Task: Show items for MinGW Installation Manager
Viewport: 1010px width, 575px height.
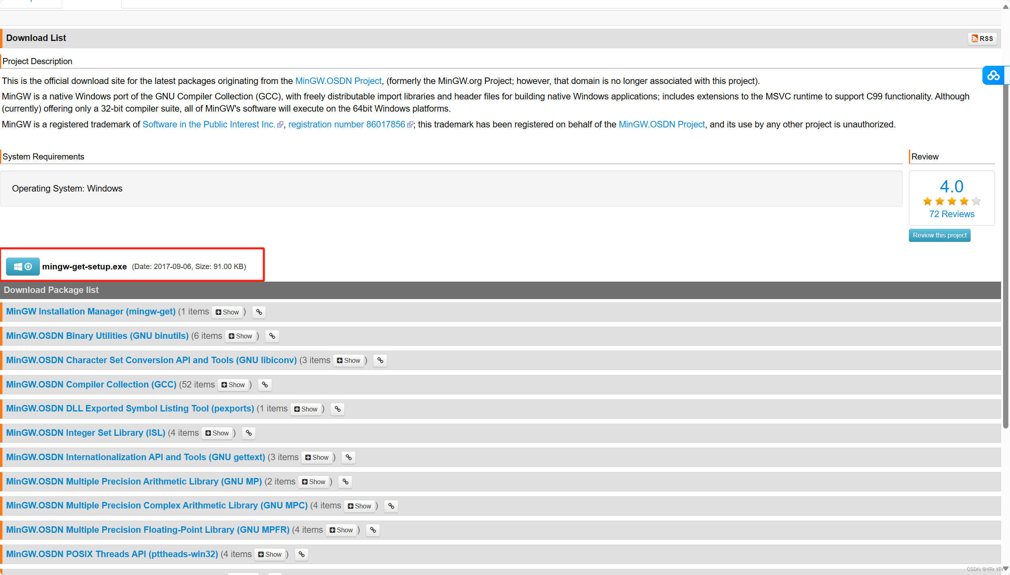Action: point(227,312)
